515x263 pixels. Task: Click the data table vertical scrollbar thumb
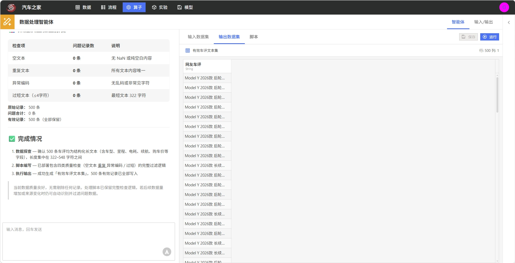(x=497, y=95)
